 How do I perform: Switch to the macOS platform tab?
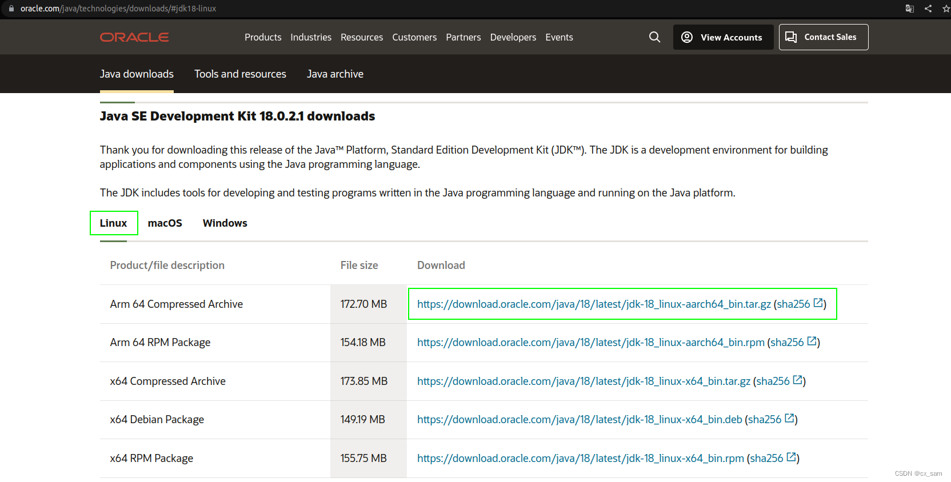point(165,223)
